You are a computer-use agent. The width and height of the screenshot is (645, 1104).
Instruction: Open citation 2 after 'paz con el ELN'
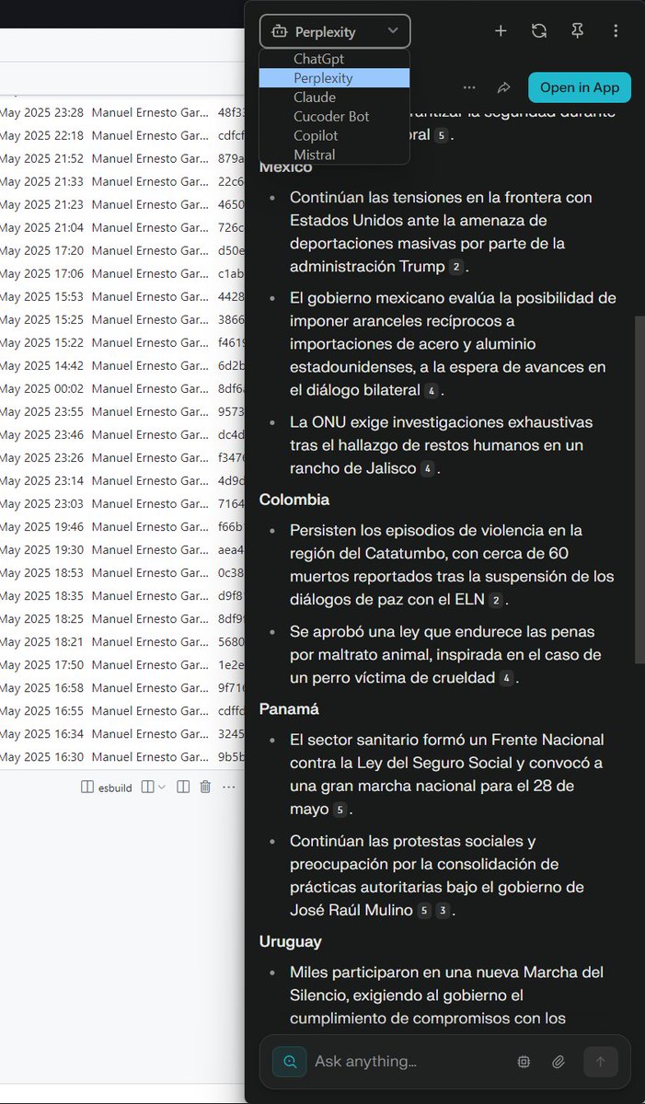coord(497,601)
